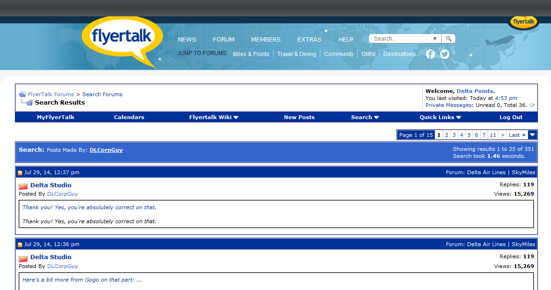551x290 pixels.
Task: Open post link "Thank you! Yes, you're absolutely correct"
Action: [x=89, y=207]
